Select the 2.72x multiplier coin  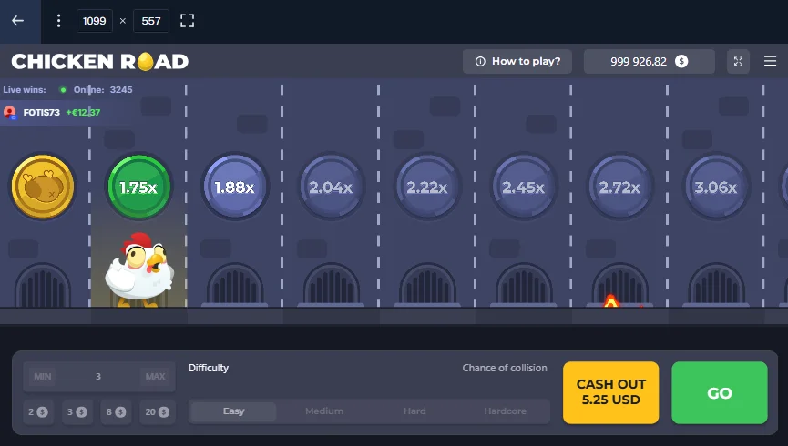(619, 187)
